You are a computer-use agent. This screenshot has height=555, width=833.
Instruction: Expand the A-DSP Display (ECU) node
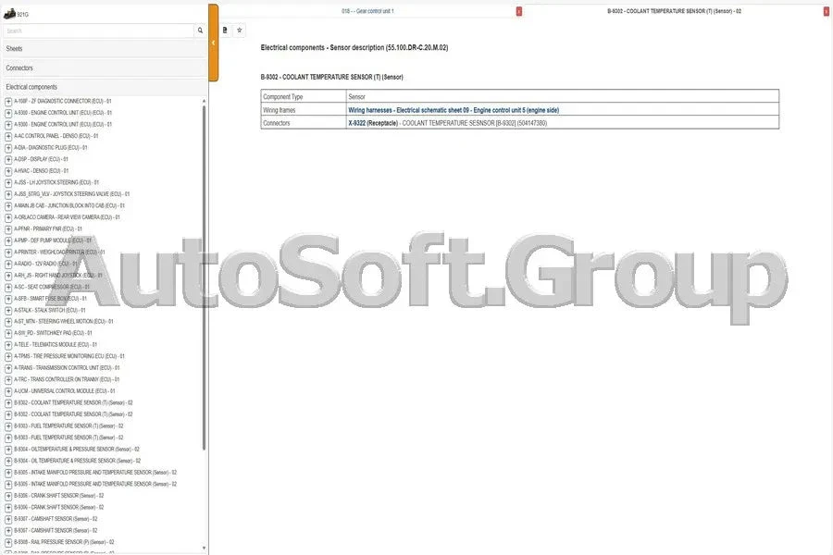8,159
